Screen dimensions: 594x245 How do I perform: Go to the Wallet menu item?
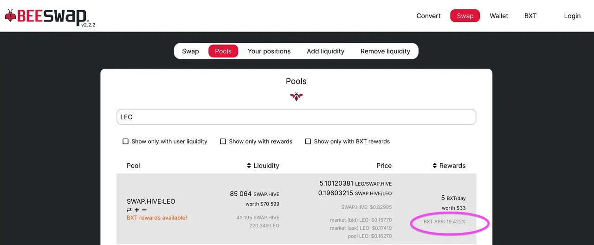coord(499,16)
